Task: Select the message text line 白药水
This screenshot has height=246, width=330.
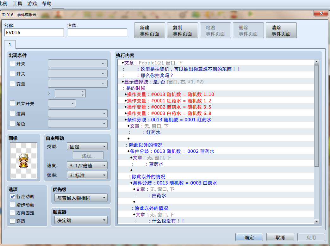Action: 216,195
